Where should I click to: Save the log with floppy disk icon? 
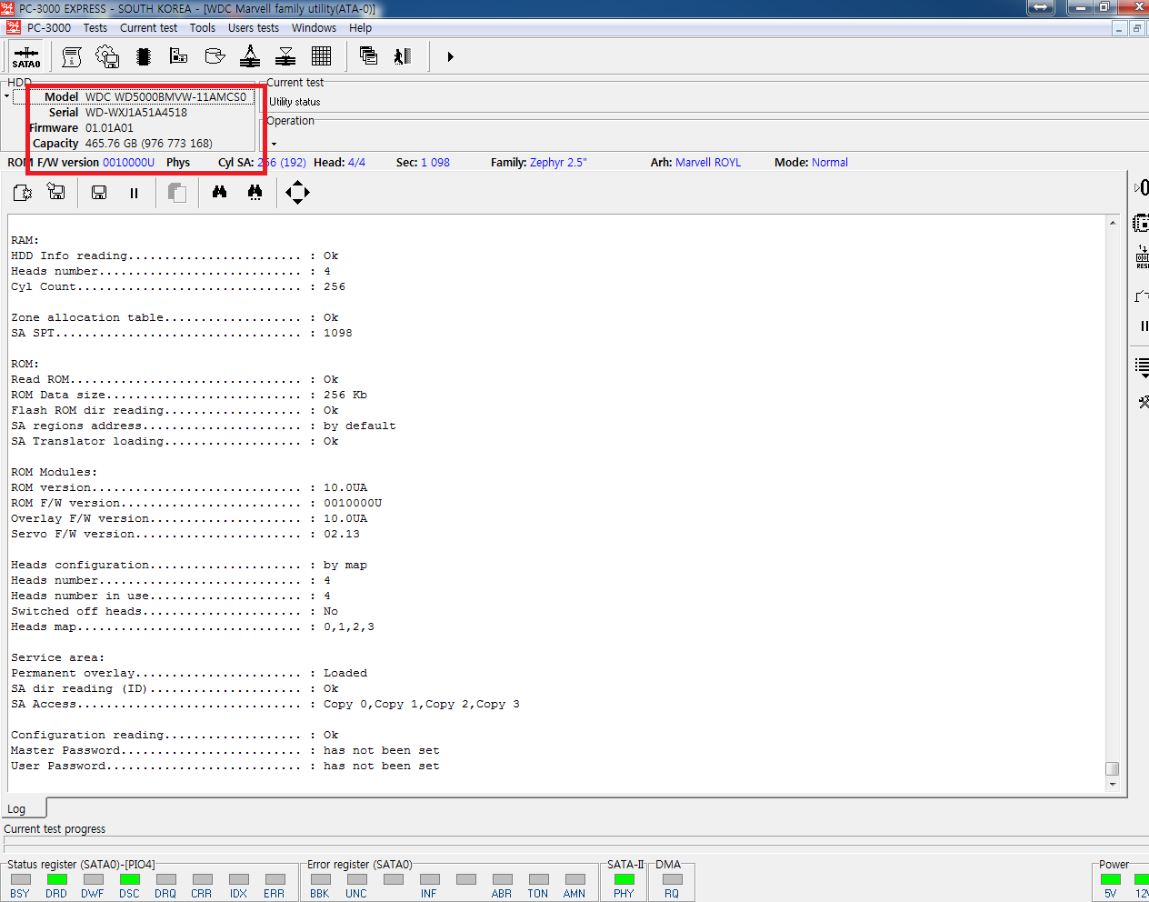99,192
